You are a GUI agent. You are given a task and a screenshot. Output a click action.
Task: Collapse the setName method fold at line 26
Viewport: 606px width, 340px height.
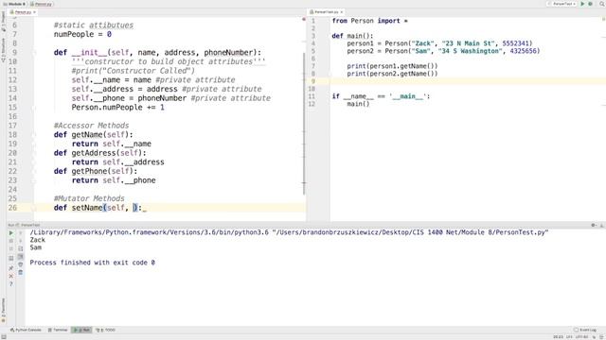tap(34, 208)
